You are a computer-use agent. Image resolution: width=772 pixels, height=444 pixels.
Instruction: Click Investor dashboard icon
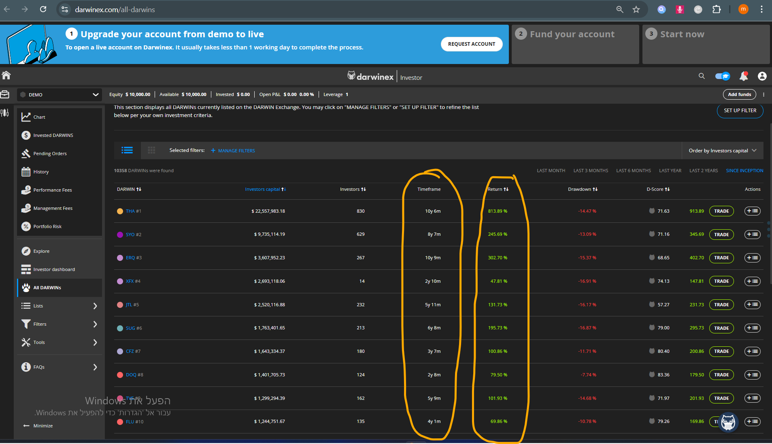pos(26,269)
